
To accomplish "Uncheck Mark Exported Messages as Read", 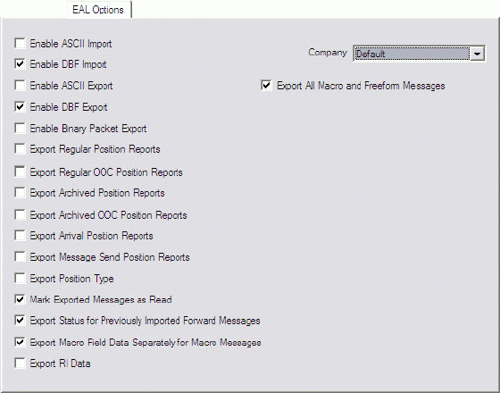I will [20, 299].
